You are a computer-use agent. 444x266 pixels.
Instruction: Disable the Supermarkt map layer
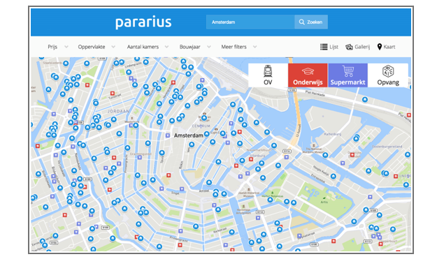[x=348, y=75]
